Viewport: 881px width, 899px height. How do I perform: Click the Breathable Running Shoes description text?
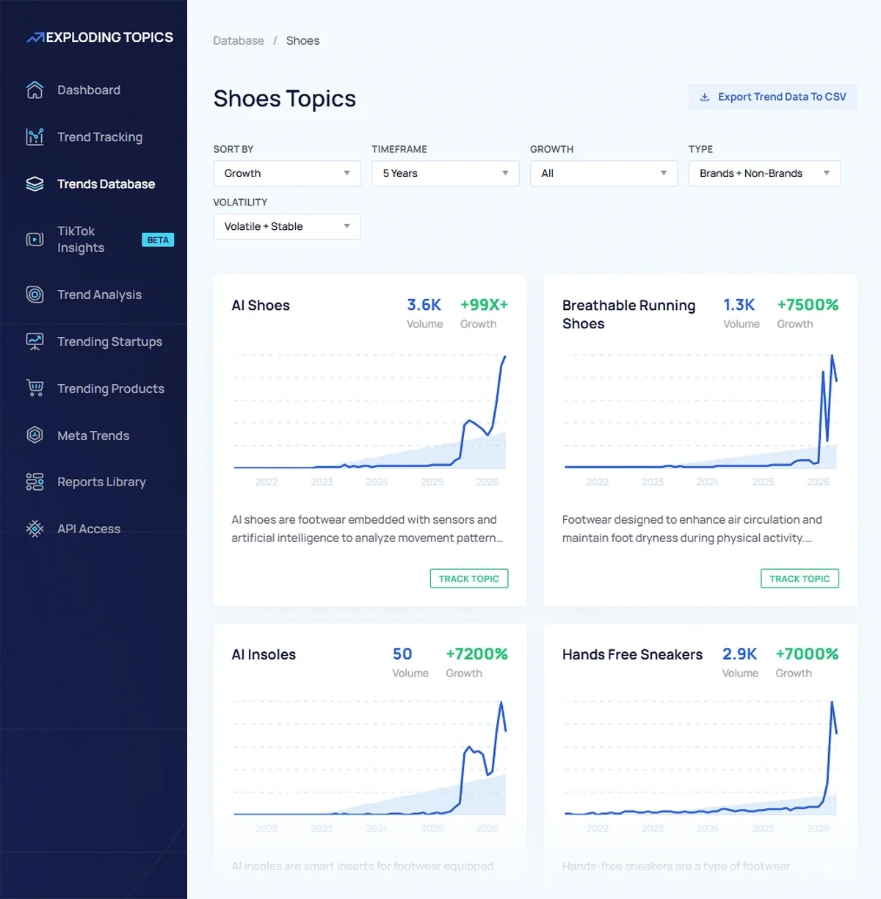click(x=692, y=529)
